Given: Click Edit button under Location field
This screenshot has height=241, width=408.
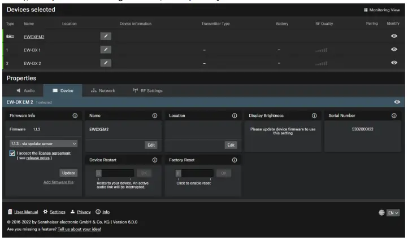Looking at the screenshot, I should (x=231, y=145).
